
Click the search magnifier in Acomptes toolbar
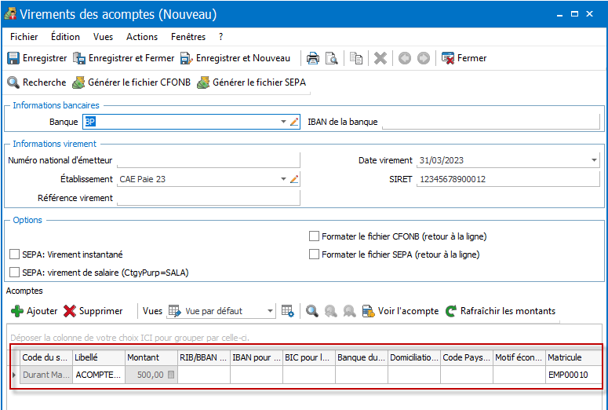point(311,311)
